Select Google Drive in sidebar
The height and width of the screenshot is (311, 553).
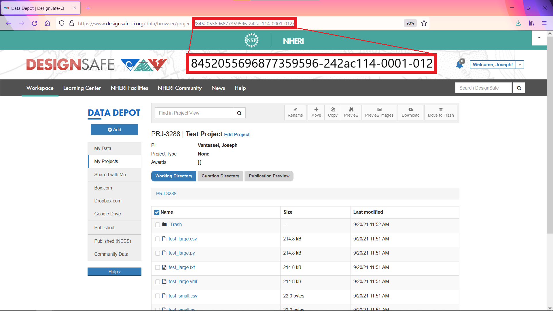[x=115, y=214]
